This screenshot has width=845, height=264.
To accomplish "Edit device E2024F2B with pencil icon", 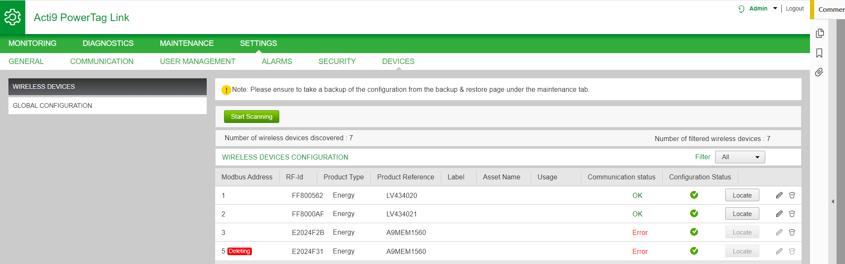I will point(779,232).
